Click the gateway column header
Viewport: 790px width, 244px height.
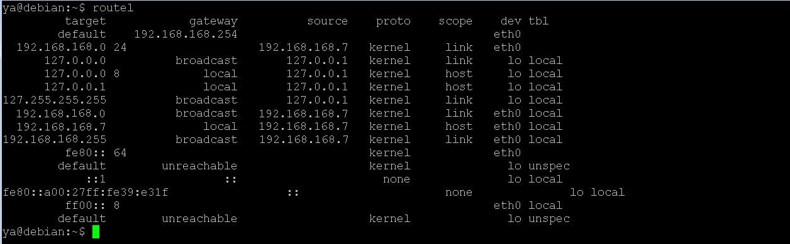213,21
